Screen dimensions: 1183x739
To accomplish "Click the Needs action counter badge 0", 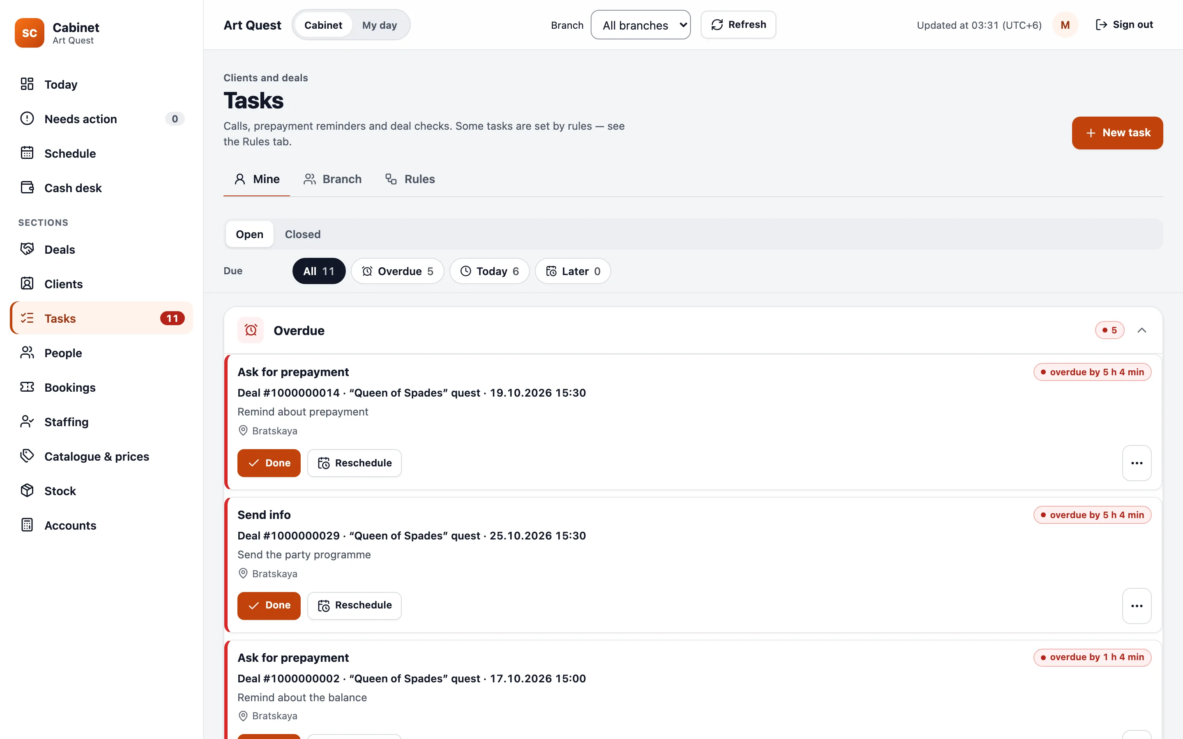I will point(175,119).
